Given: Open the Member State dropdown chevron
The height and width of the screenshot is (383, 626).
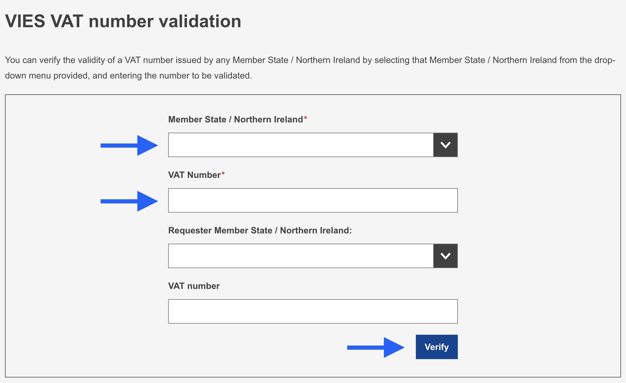Looking at the screenshot, I should click(445, 145).
